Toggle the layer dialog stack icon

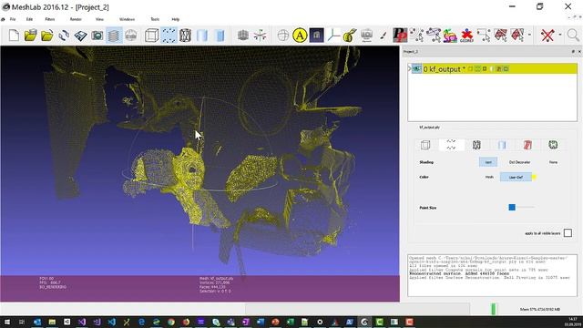[114, 36]
